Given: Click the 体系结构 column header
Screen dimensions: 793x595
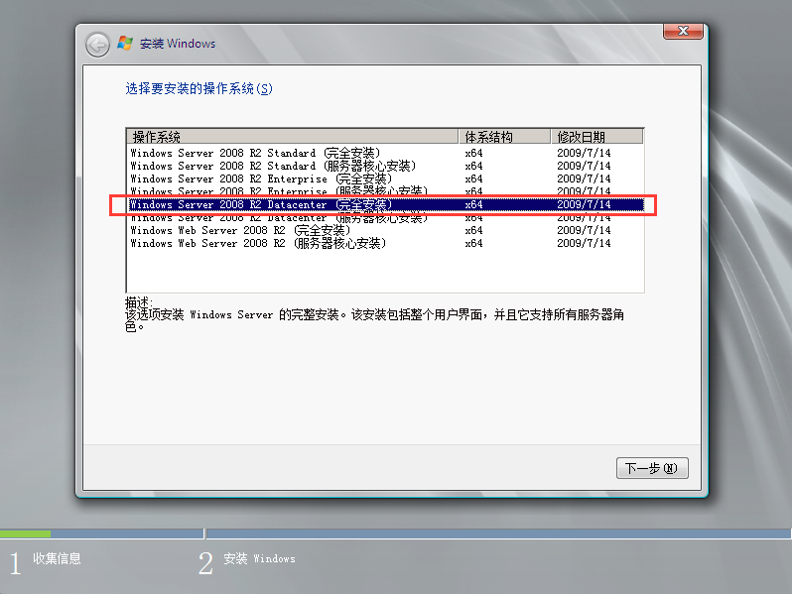Looking at the screenshot, I should tap(505, 137).
